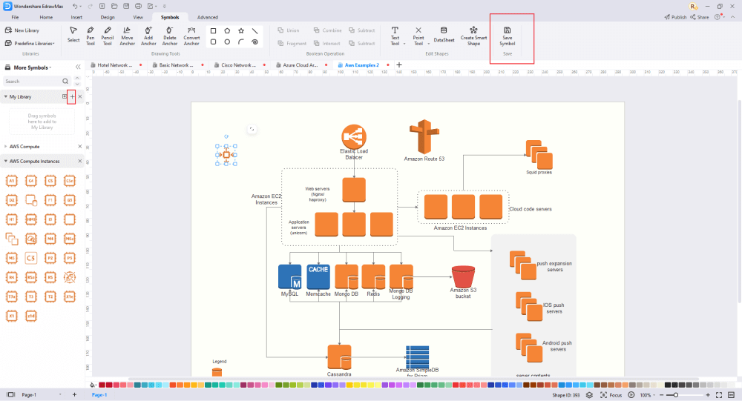Click the Share button
742x401 pixels.
700,17
